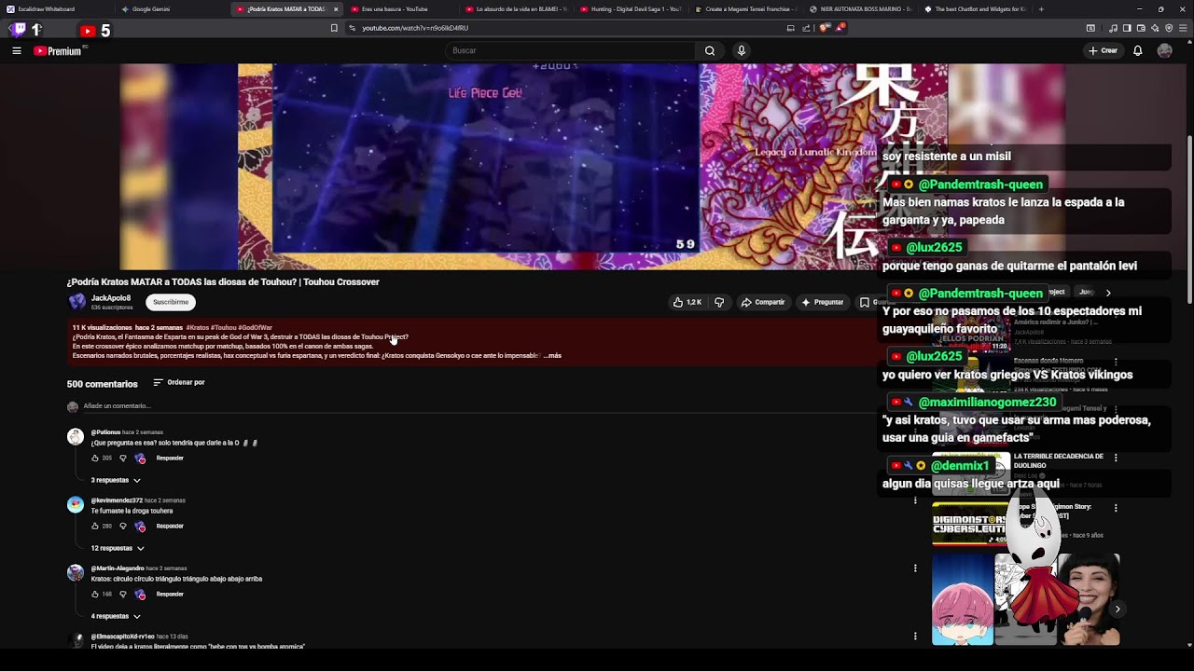This screenshot has height=671, width=1194.
Task: Start voice search with the microphone icon
Action: [x=742, y=51]
